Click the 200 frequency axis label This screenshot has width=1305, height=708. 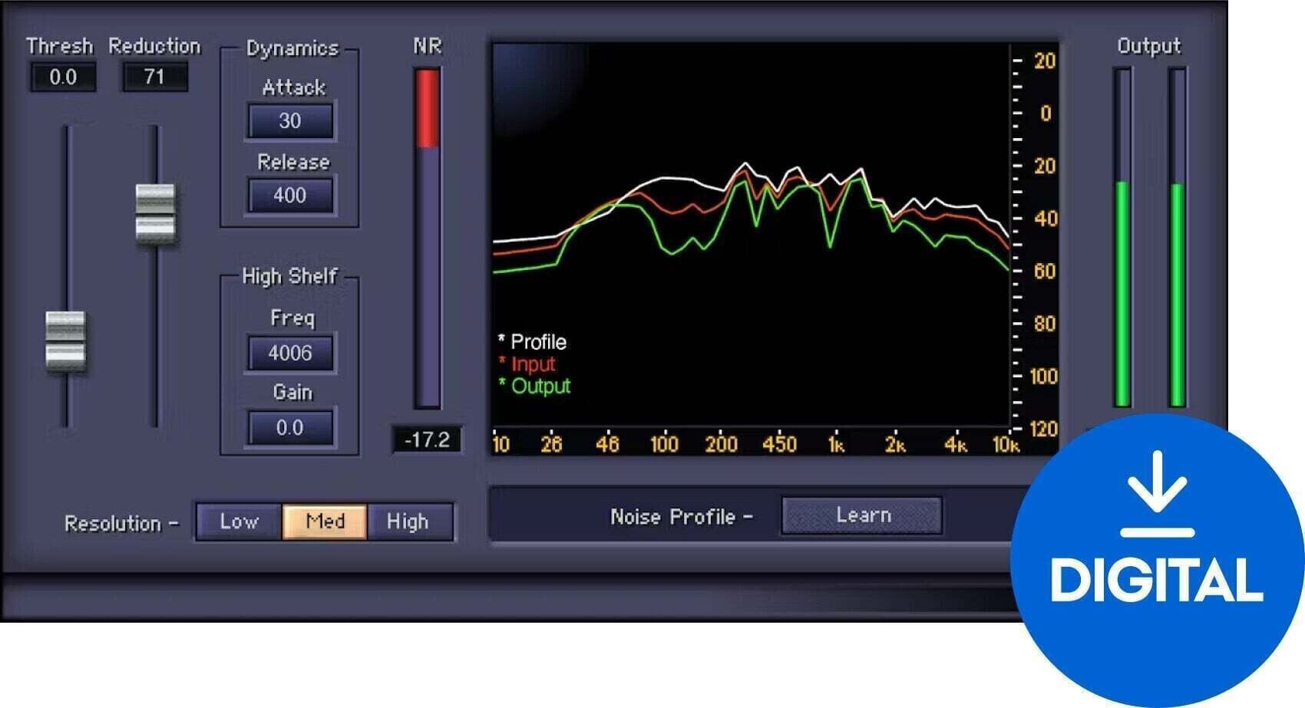point(722,444)
